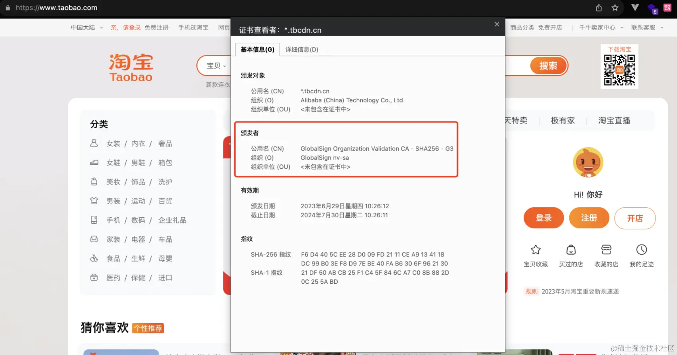Open the 家装 sofa category icon

click(x=94, y=239)
